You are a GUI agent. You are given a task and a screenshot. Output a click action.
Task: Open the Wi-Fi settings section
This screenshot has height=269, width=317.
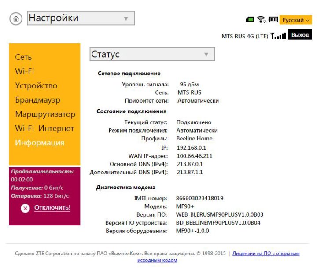[24, 71]
